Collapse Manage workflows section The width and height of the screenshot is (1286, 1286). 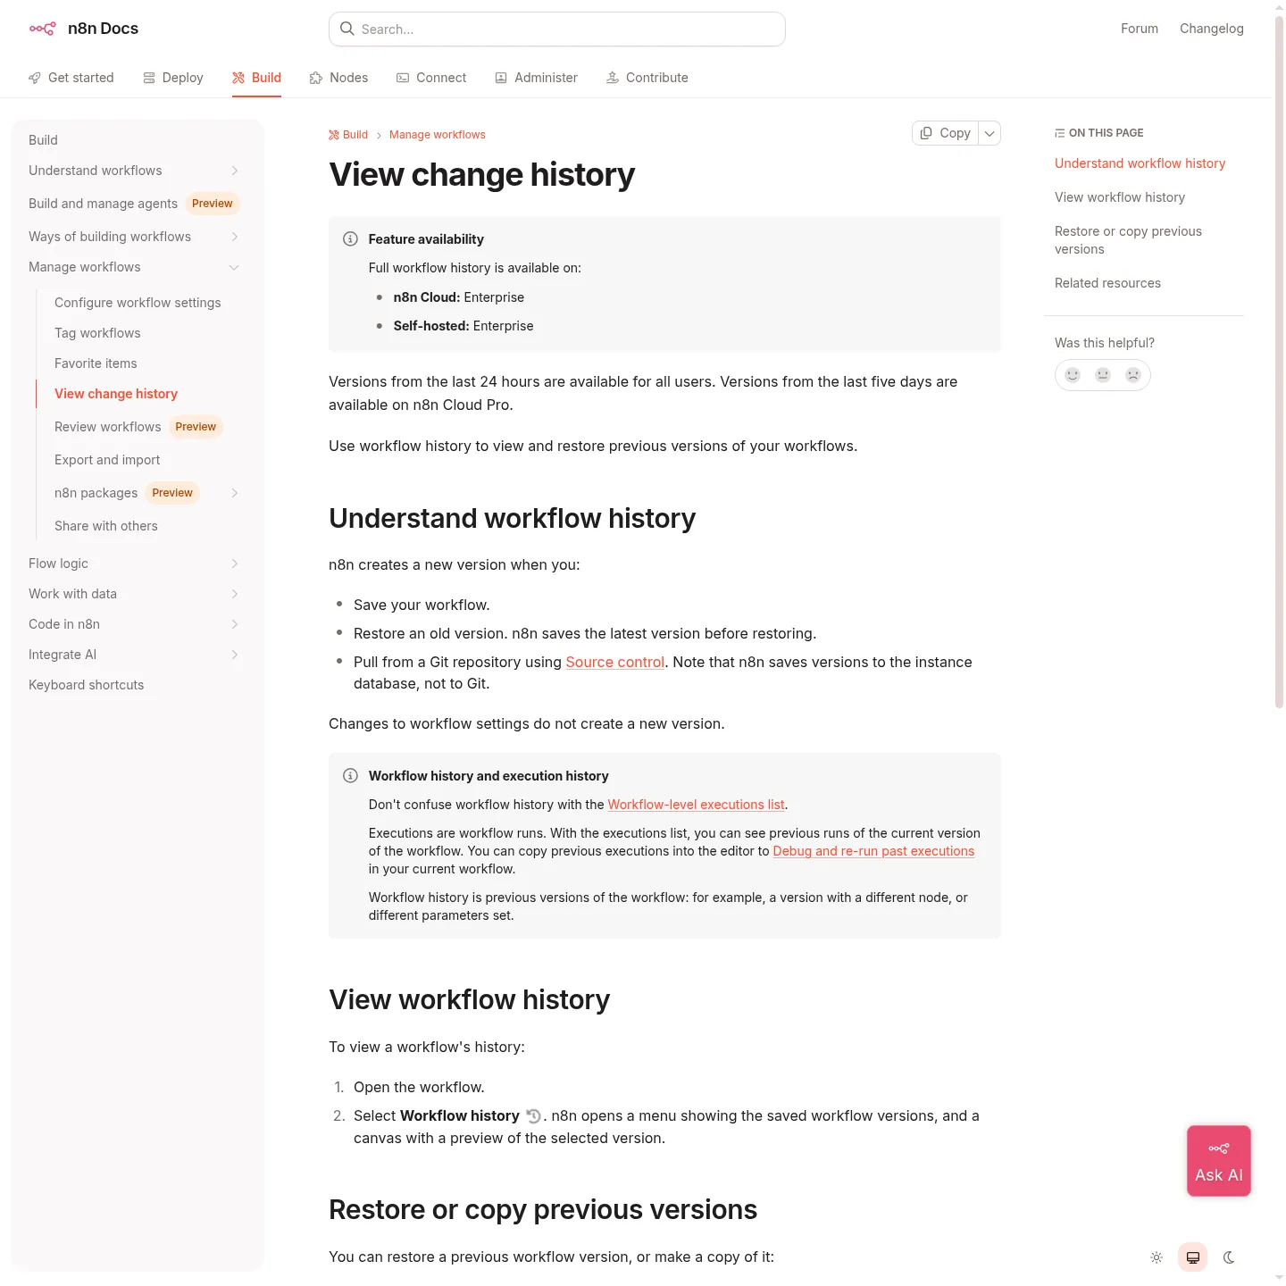coord(235,267)
